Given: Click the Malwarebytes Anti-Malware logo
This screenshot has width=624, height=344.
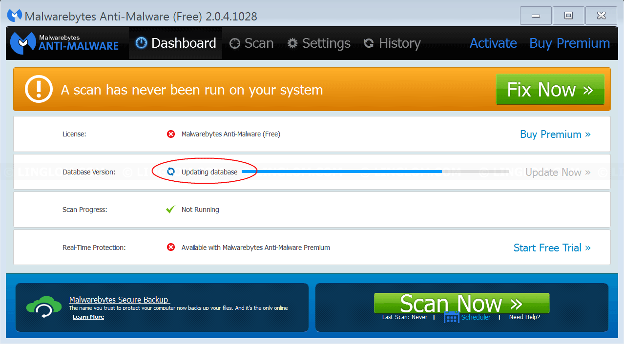Looking at the screenshot, I should [x=64, y=43].
